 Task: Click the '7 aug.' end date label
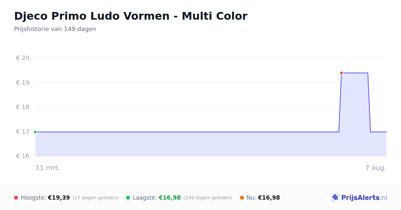pos(376,168)
